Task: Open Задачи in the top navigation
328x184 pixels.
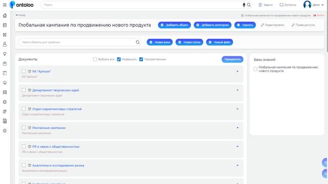Action: tap(265, 5)
